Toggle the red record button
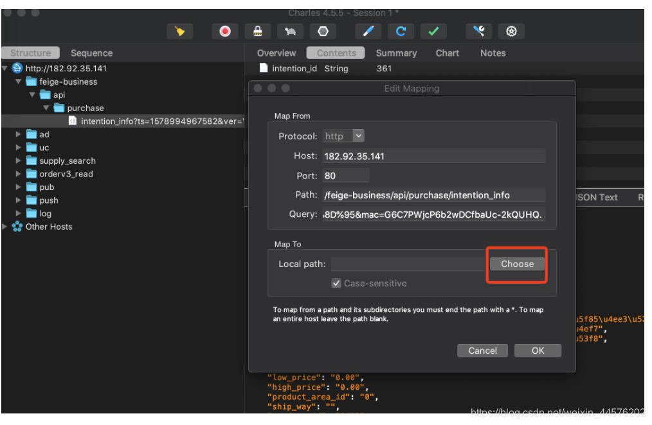 225,31
